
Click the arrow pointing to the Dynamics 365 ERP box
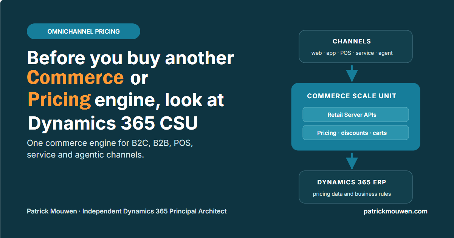click(x=352, y=161)
